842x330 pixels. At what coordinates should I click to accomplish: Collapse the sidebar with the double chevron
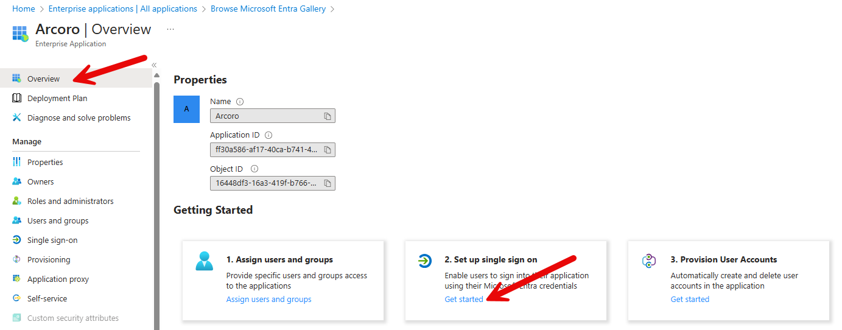(154, 65)
